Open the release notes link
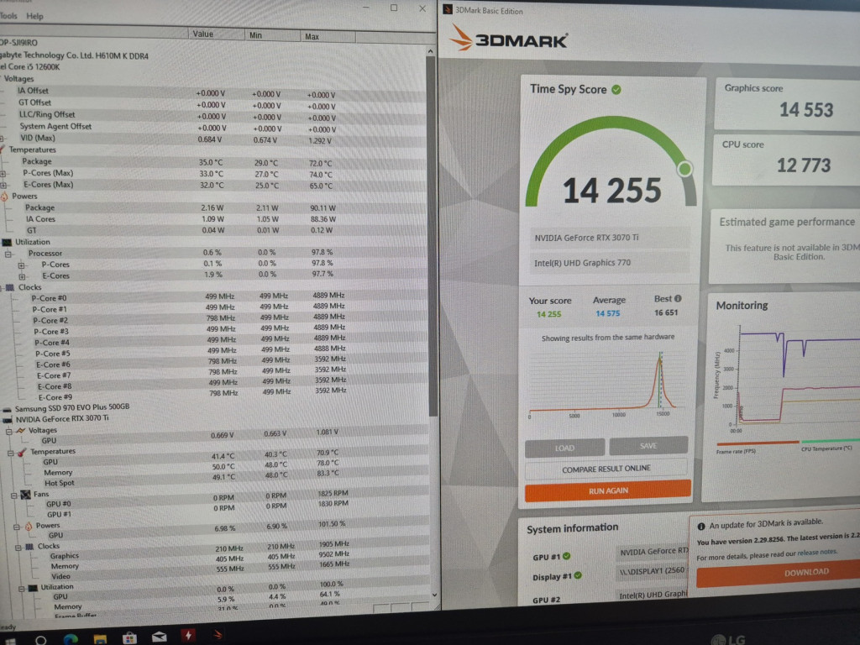 [816, 553]
